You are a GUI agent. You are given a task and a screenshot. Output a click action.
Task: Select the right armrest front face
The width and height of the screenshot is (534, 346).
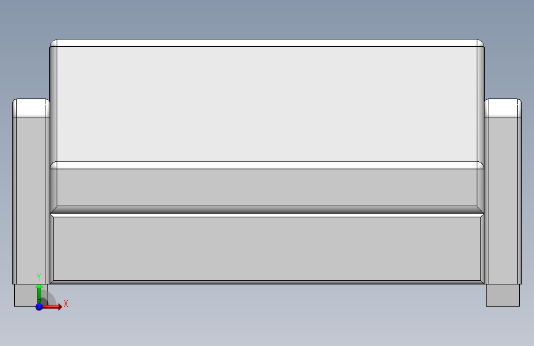tap(503, 201)
